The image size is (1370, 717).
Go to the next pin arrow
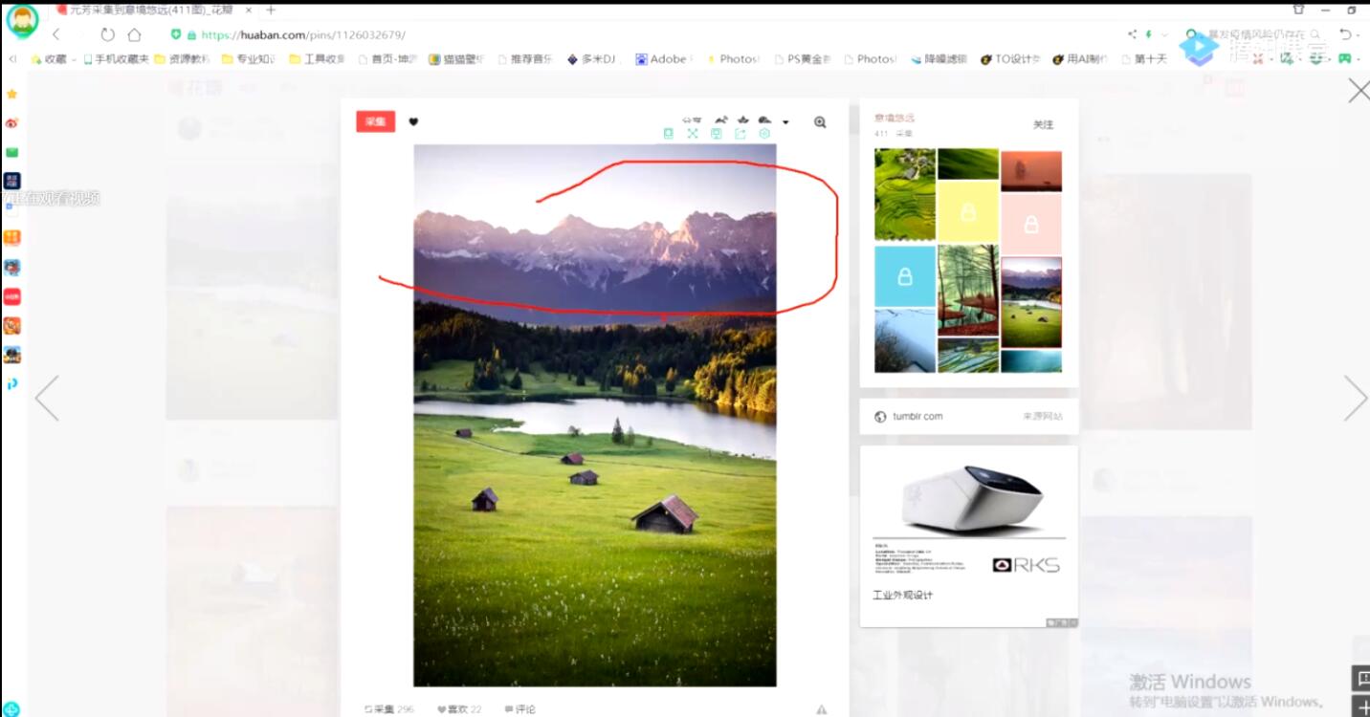click(1355, 398)
